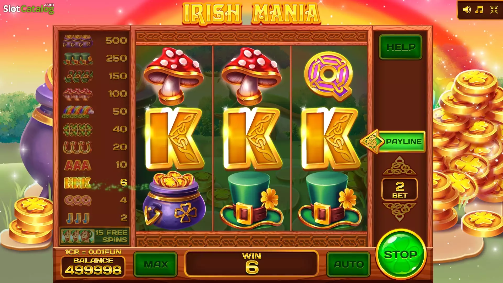Open the HELP menu
The width and height of the screenshot is (503, 283).
coord(401,47)
